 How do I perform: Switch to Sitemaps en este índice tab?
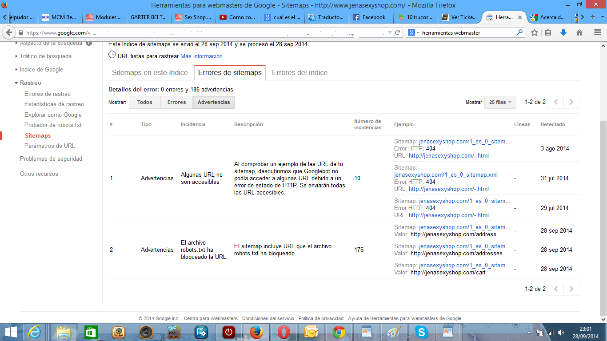point(150,72)
